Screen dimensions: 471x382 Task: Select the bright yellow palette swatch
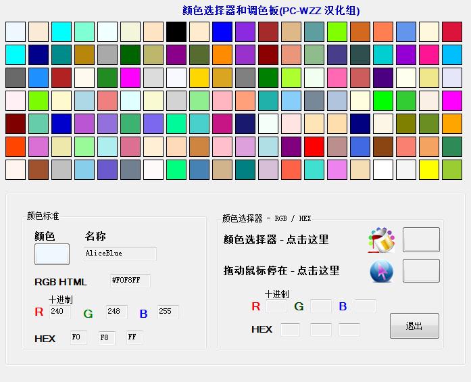[429, 170]
